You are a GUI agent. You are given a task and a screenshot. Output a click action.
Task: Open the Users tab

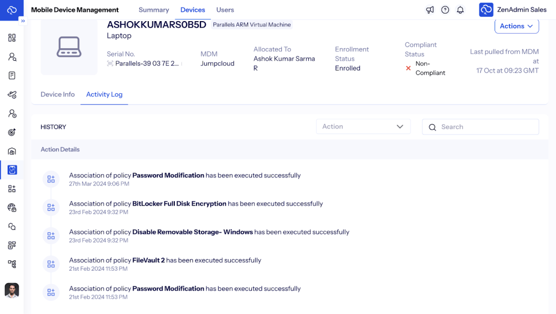[225, 10]
